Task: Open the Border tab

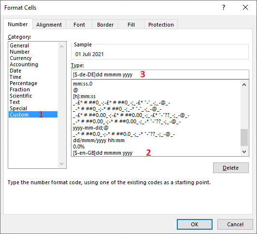Action: pyautogui.click(x=105, y=25)
